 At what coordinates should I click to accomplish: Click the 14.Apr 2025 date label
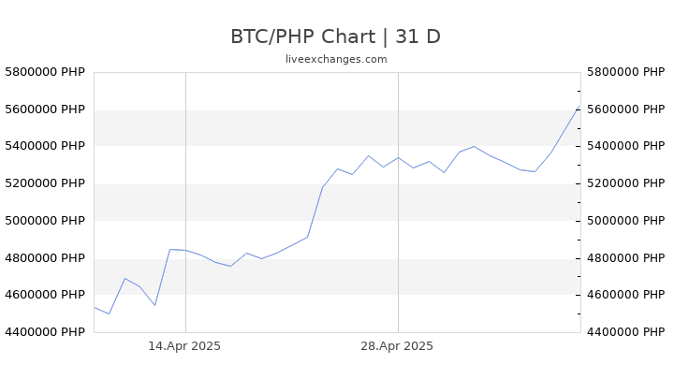(x=184, y=346)
